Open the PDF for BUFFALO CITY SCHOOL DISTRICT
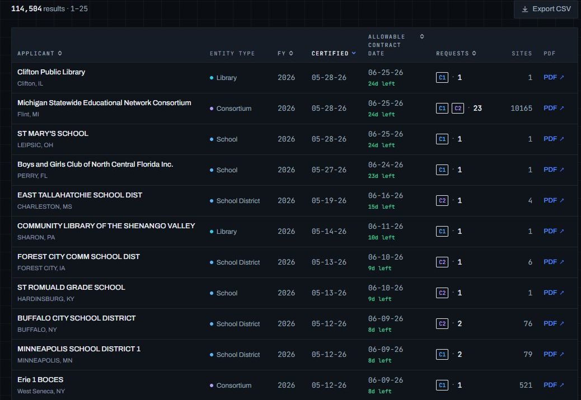 (554, 323)
